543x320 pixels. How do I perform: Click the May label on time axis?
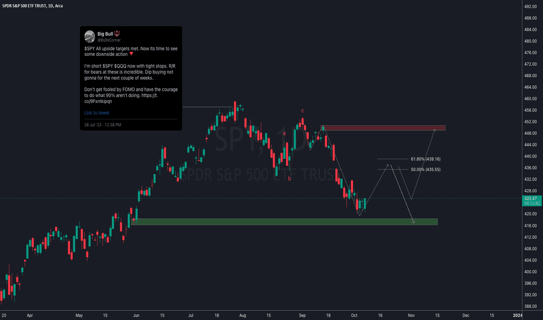(79, 315)
